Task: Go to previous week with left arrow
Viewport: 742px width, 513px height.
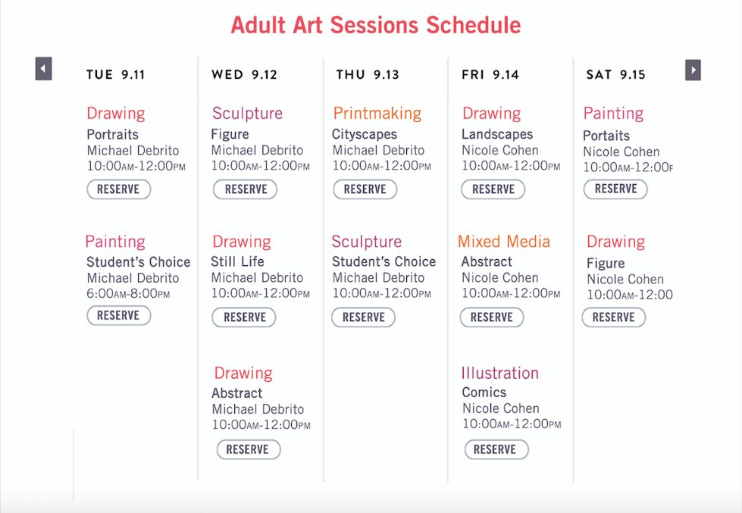Action: (x=43, y=69)
